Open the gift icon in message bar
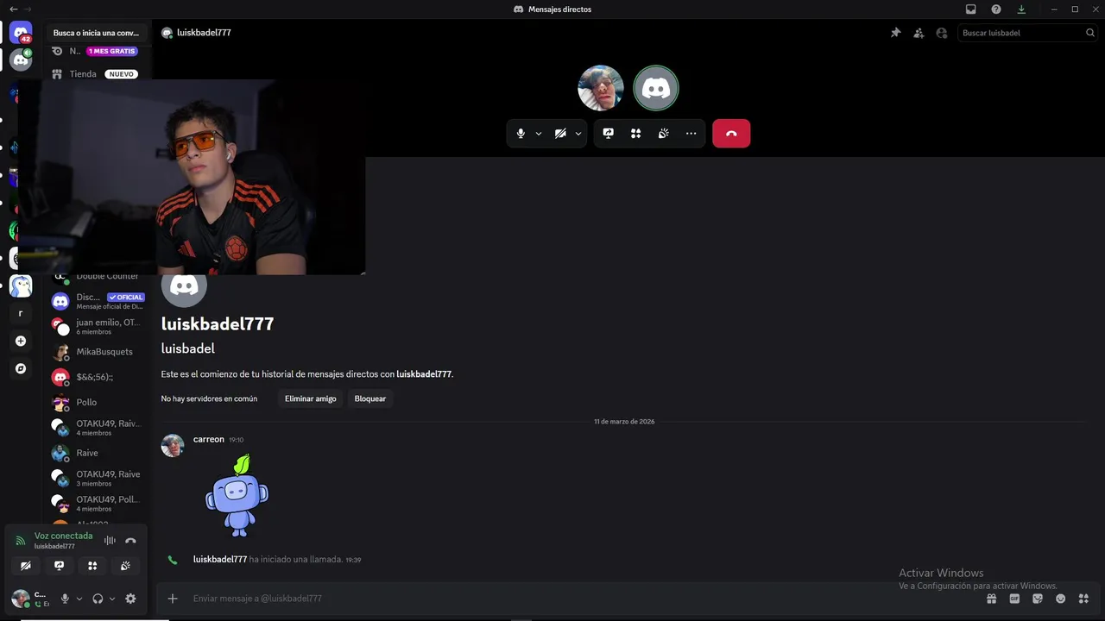The image size is (1105, 621). (992, 599)
